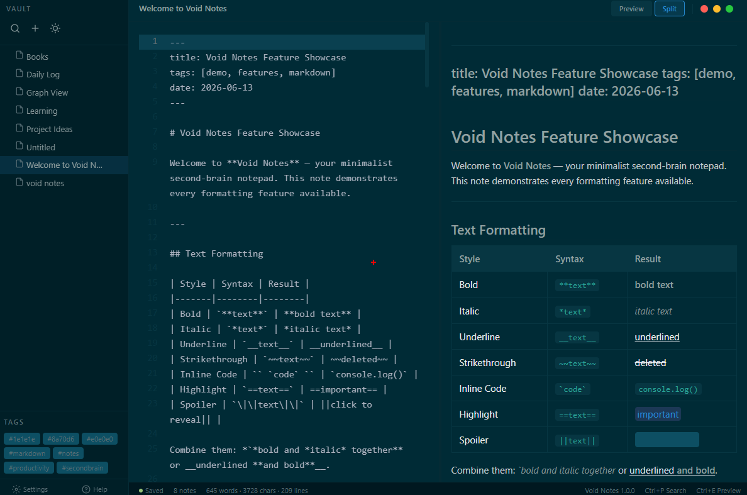This screenshot has height=495, width=747.
Task: Open the Daily Log note
Action: (64, 74)
